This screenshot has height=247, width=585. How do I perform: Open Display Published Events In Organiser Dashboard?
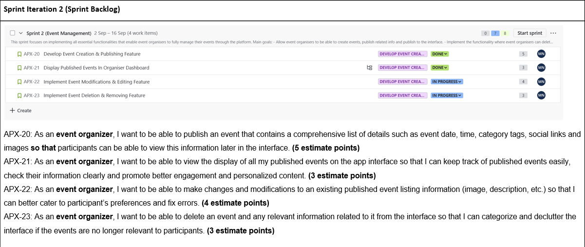pos(96,68)
